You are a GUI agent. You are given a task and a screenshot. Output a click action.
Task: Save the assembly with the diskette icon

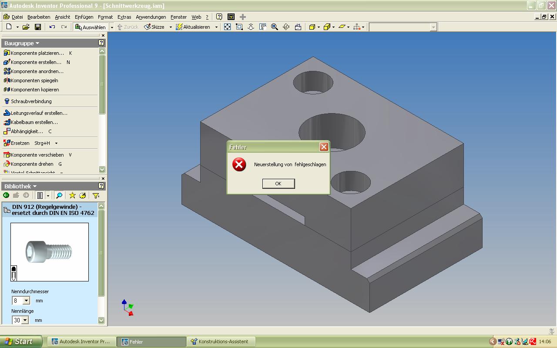tap(38, 27)
